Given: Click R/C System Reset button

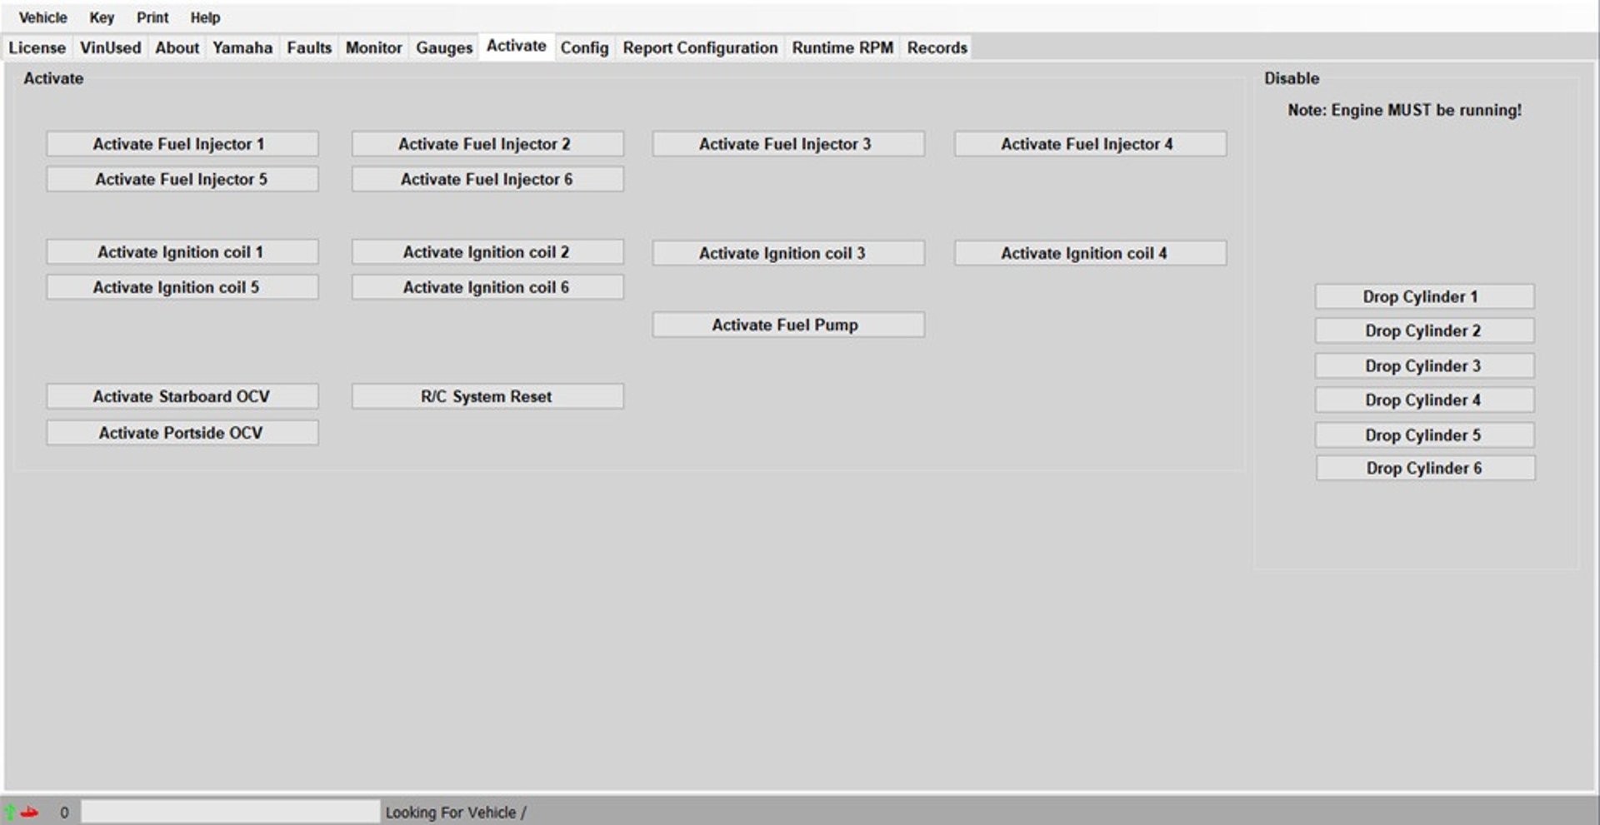Looking at the screenshot, I should [487, 396].
